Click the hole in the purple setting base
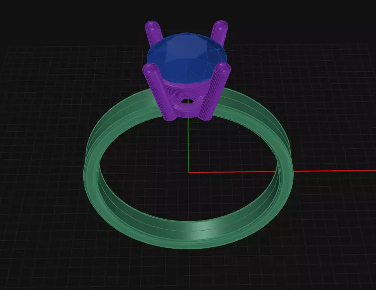The image size is (376, 290). pos(187,101)
